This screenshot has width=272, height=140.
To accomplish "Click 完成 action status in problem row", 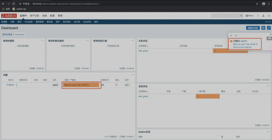I will pyautogui.click(x=127, y=85).
